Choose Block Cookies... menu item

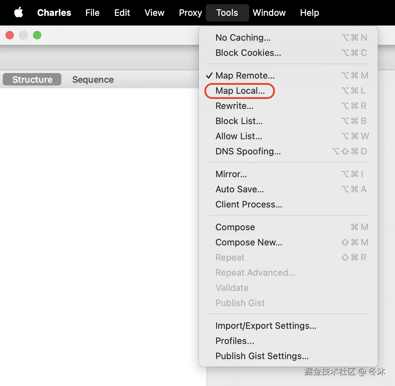288,53
